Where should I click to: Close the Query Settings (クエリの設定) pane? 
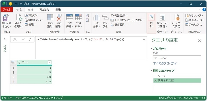[x=199, y=41]
